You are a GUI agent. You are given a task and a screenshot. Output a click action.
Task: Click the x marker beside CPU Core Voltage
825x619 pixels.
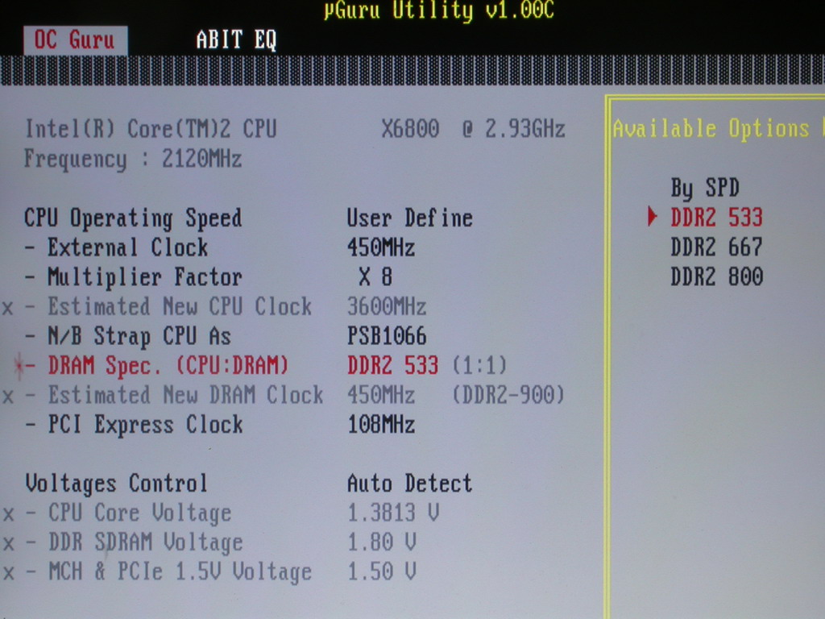8,514
